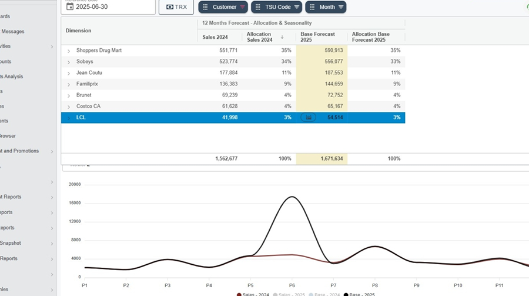This screenshot has width=529, height=296.
Task: Click the Costco CA customer name
Action: tap(88, 106)
